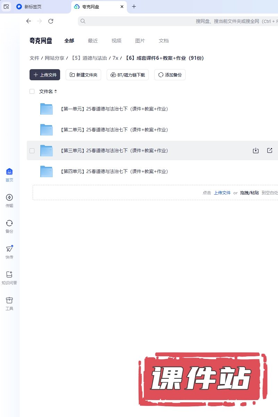
Task: Click the 新建文件夹 button
Action: coord(83,75)
